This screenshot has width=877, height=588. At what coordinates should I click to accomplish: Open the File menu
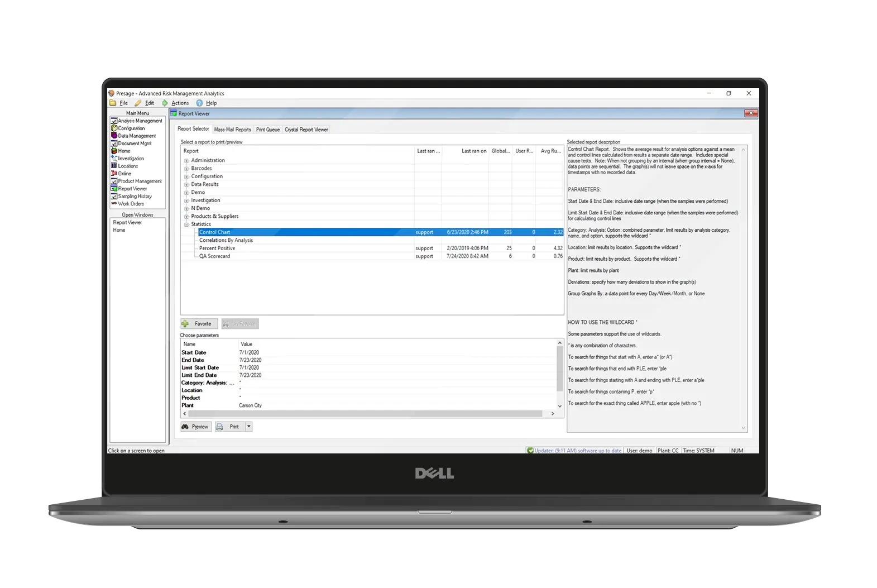123,103
